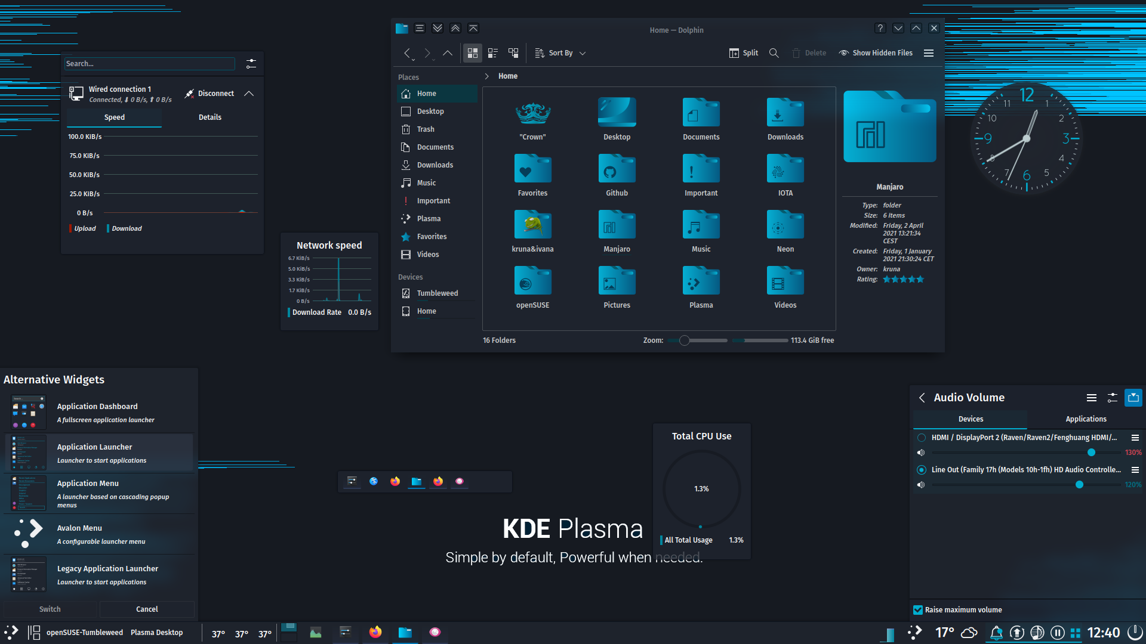This screenshot has width=1146, height=644.
Task: Adjust Line Out volume slider
Action: (1027, 485)
